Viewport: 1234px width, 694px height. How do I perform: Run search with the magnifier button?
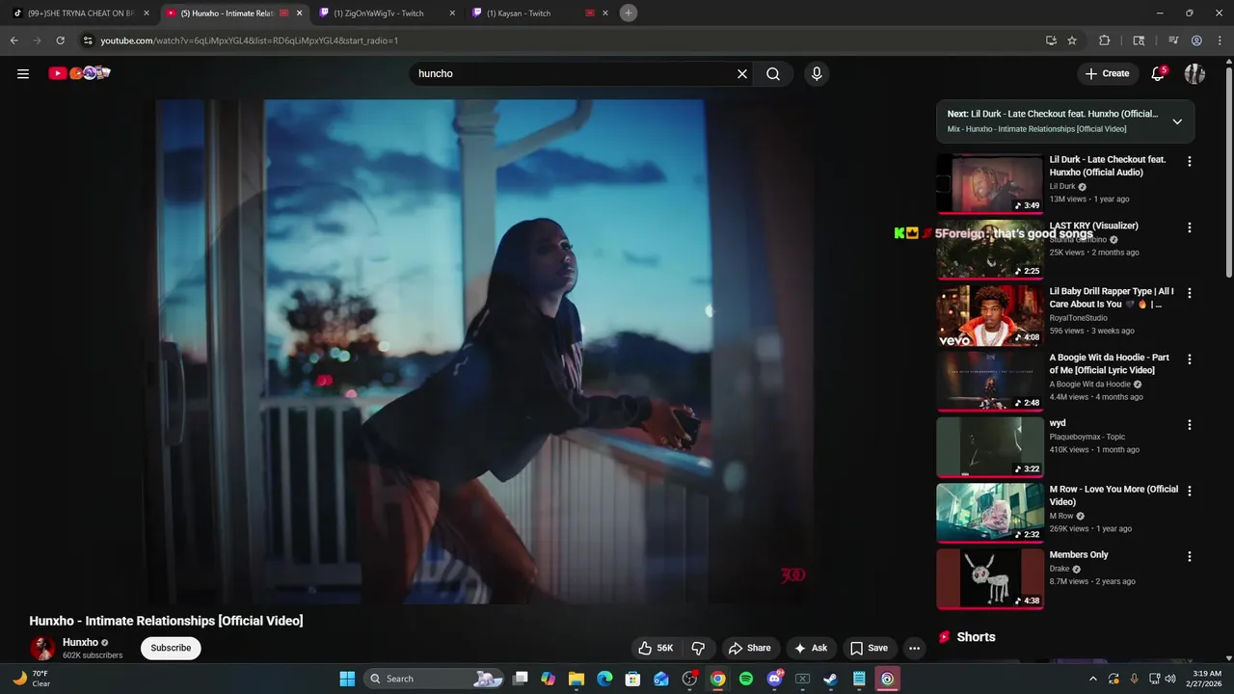(x=773, y=73)
